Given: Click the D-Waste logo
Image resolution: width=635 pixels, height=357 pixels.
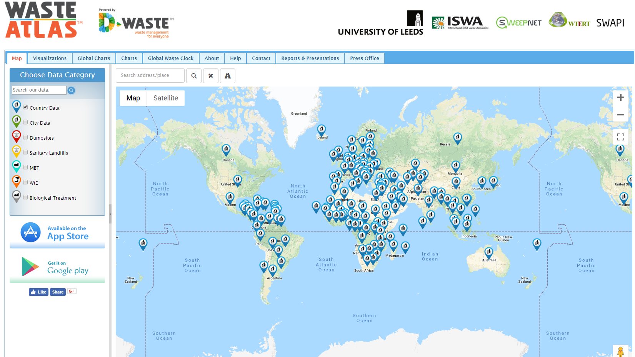Looking at the screenshot, I should pos(136,24).
